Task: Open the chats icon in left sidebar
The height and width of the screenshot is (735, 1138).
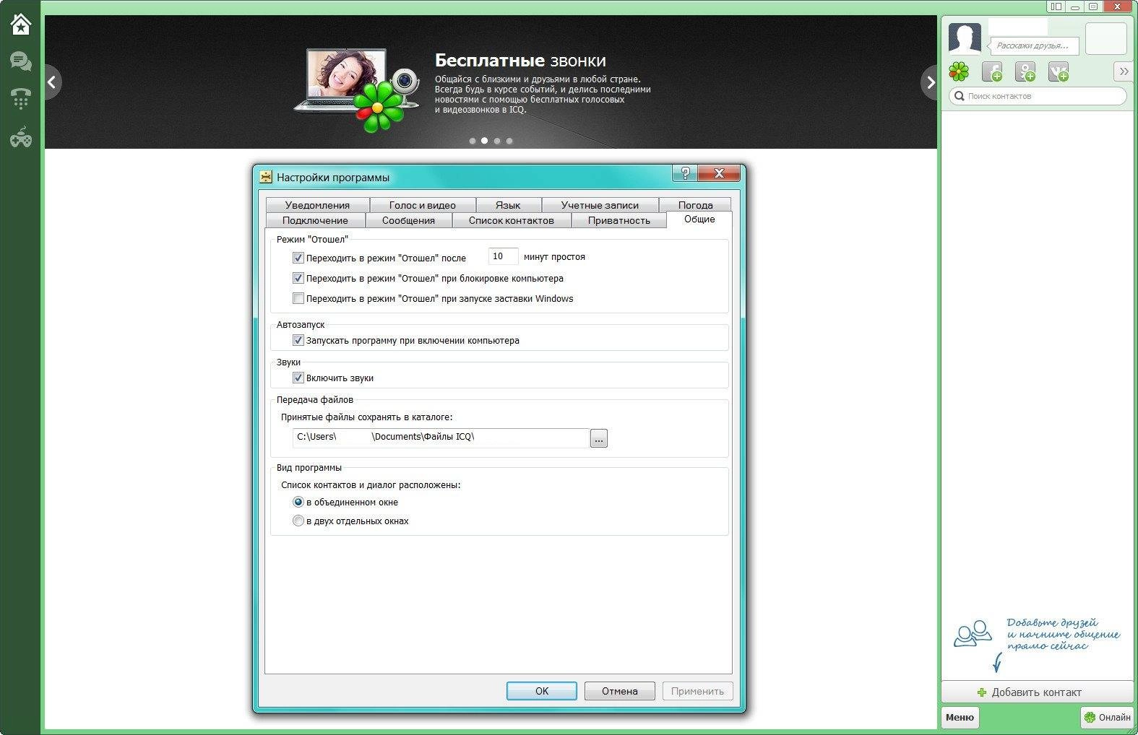Action: [x=20, y=61]
